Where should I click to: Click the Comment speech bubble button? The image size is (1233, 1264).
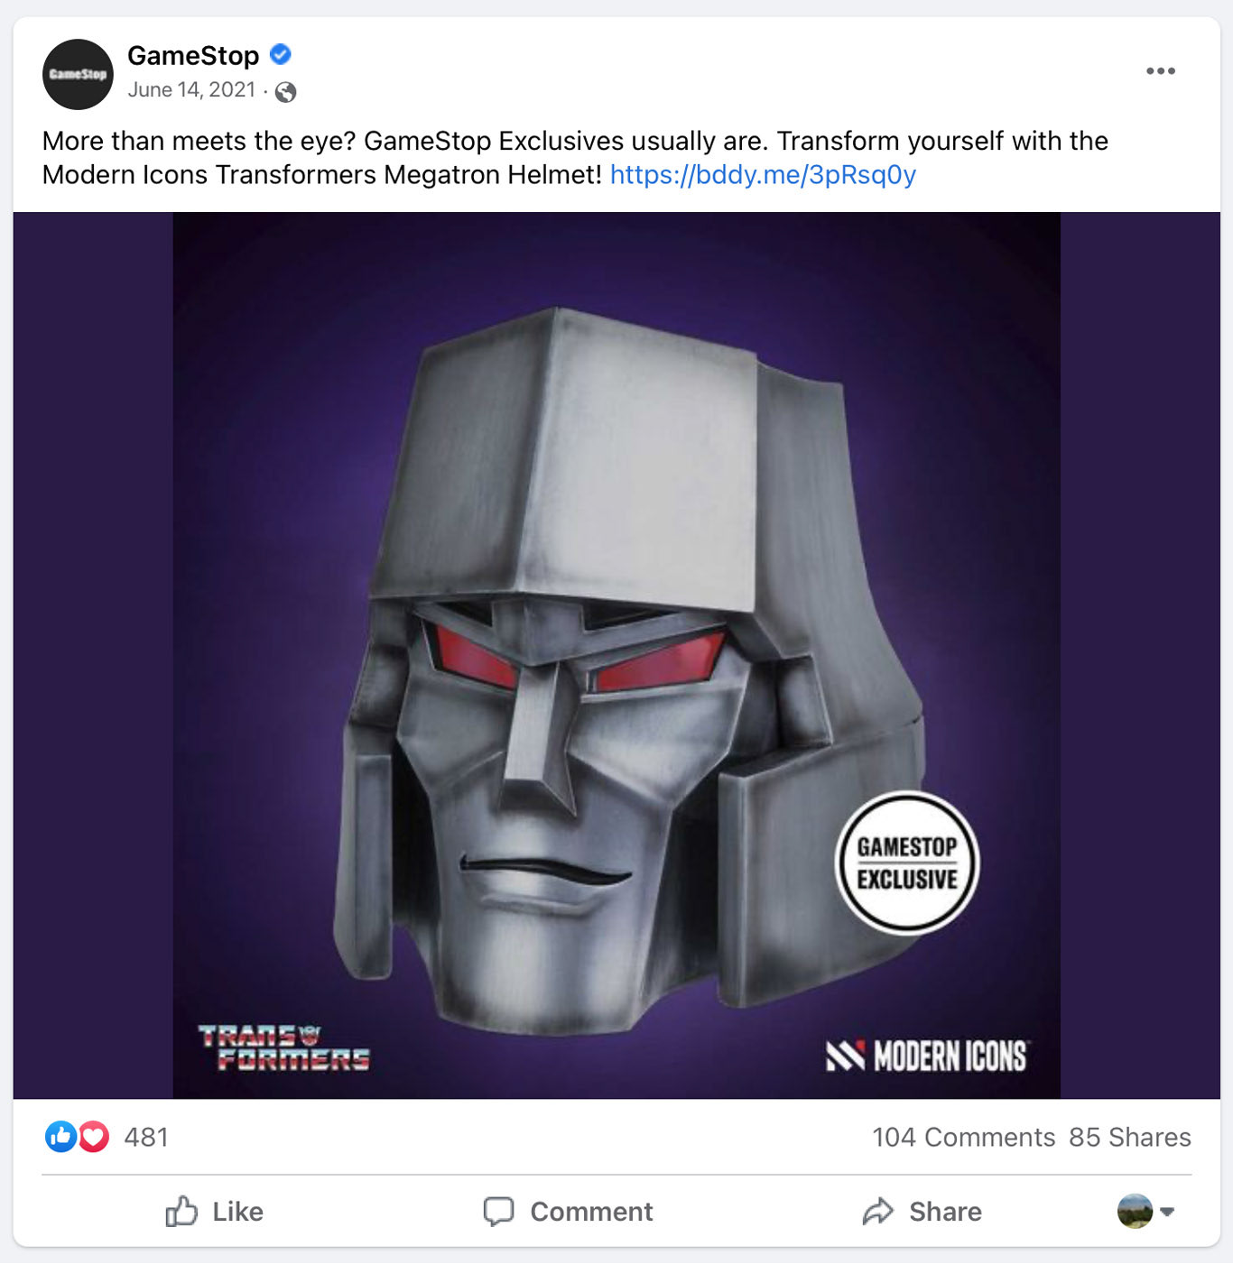tap(569, 1211)
